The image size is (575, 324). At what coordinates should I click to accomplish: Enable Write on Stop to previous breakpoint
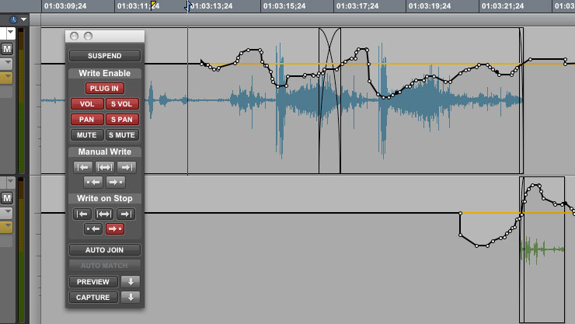[x=93, y=229]
